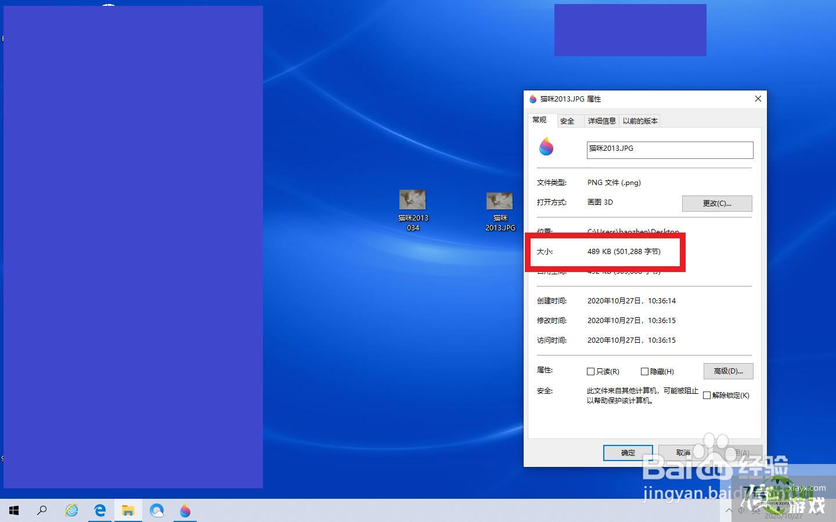836x522 pixels.
Task: Launch Internet Explorer from taskbar
Action: coord(71,510)
